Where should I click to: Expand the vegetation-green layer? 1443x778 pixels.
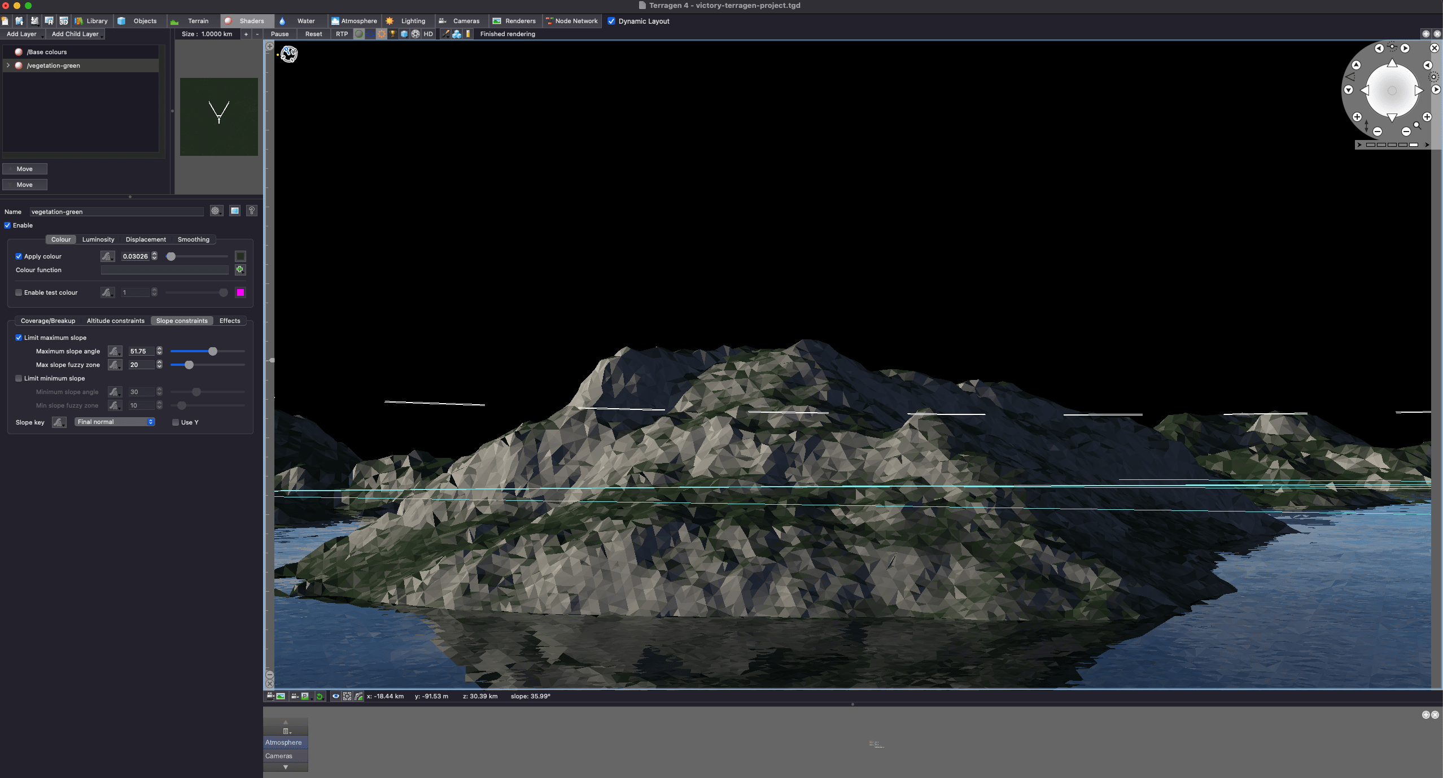[x=8, y=65]
